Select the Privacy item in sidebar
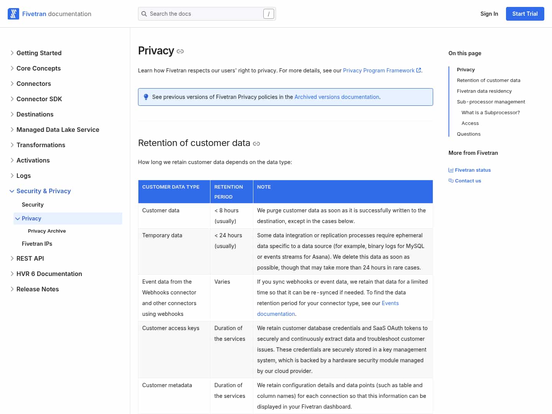The width and height of the screenshot is (552, 414). (68, 219)
